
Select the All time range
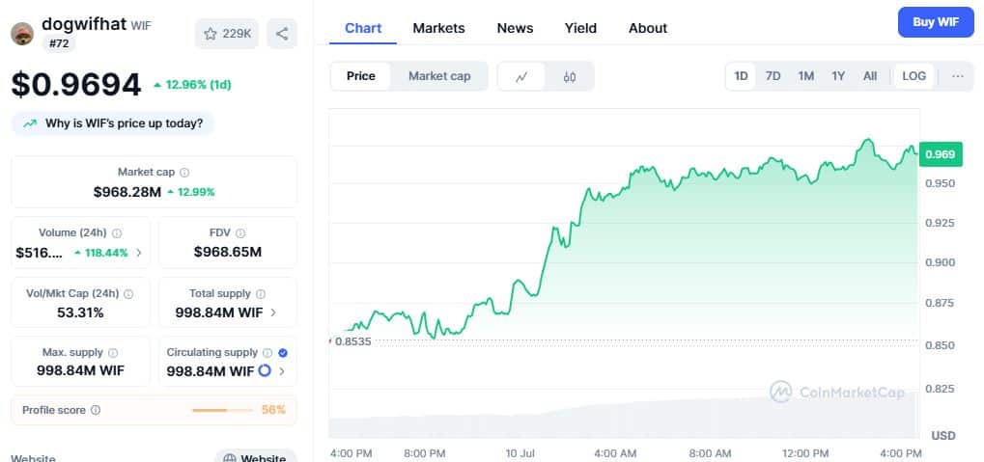coord(870,76)
